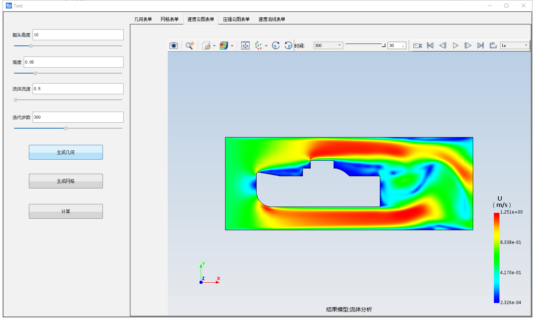This screenshot has height=320, width=535.
Task: Click the legend value 4.170e-01
Action: (x=511, y=273)
